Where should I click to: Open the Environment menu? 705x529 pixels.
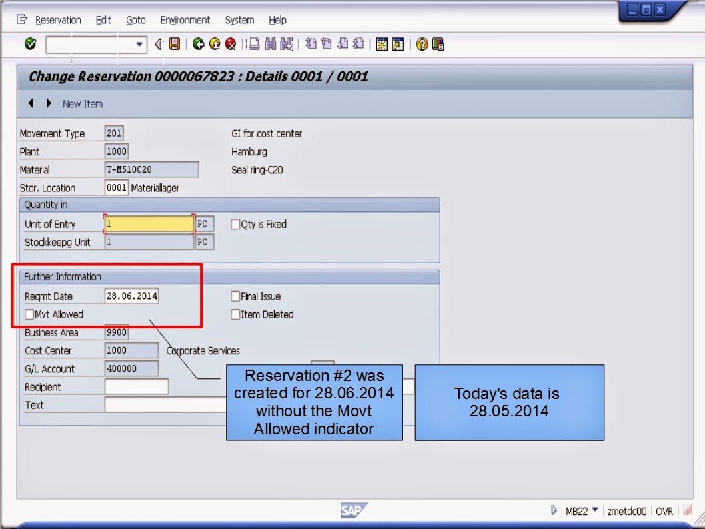(185, 20)
